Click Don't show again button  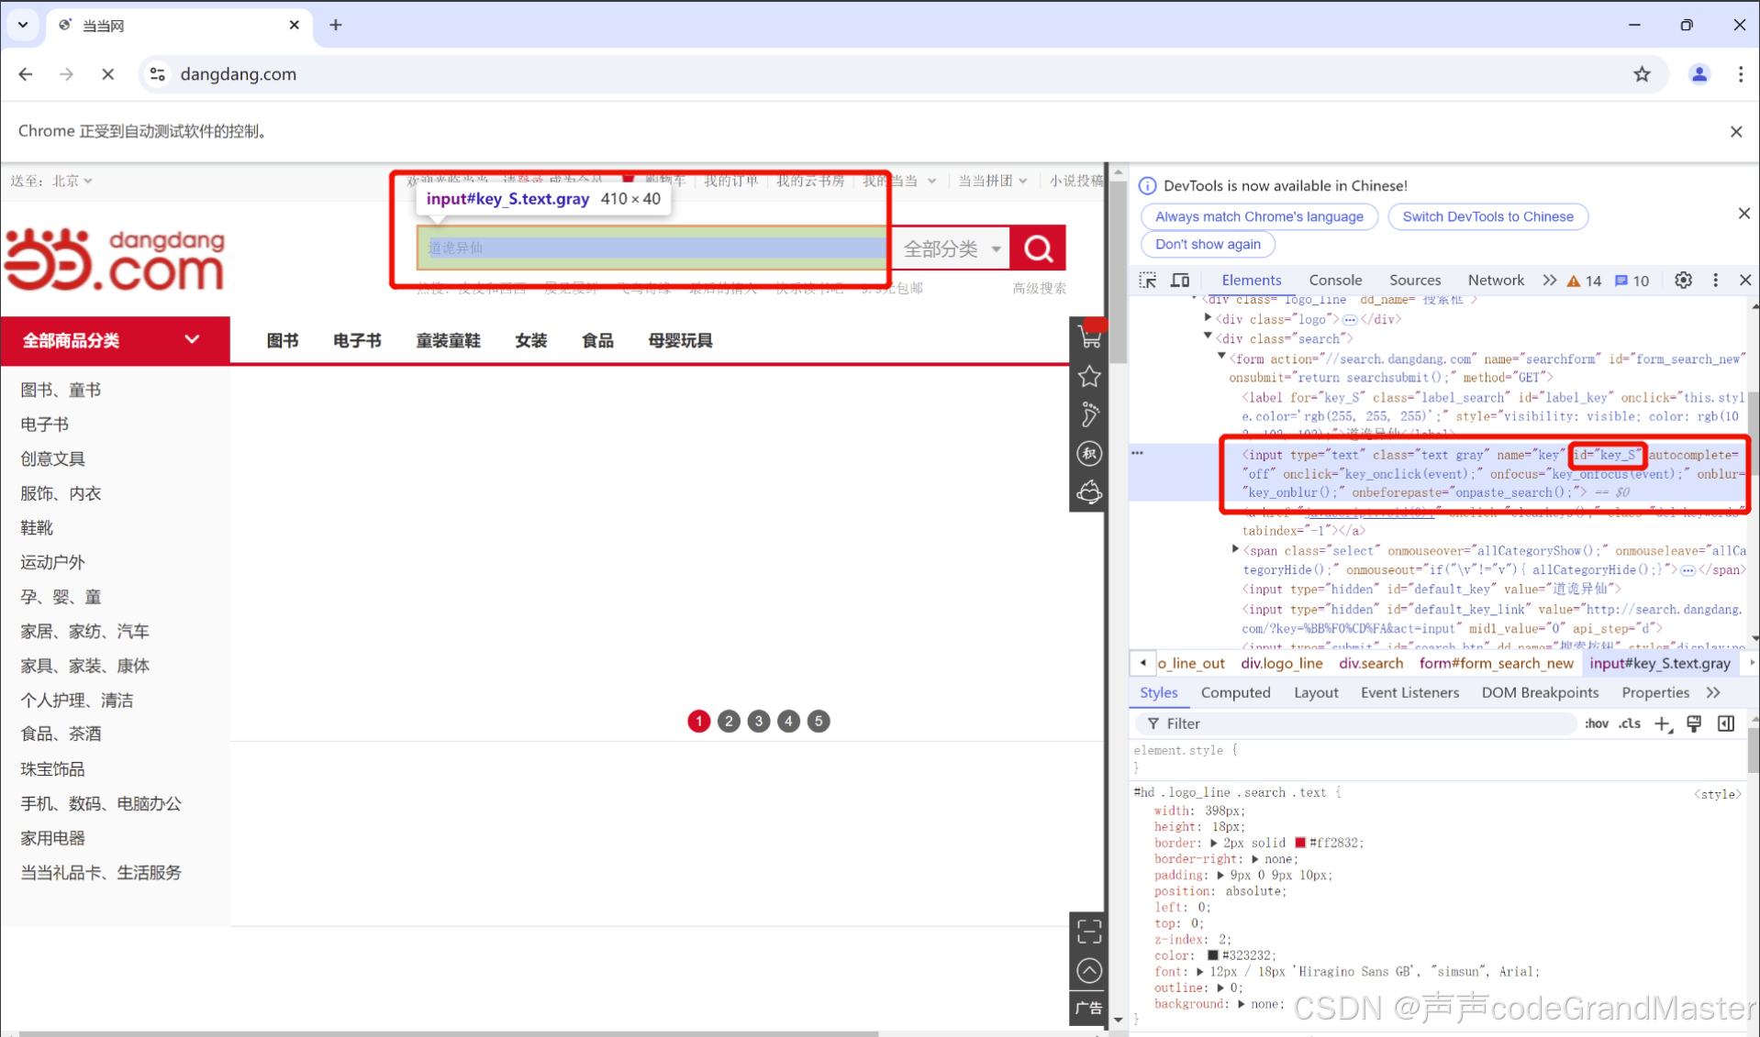pyautogui.click(x=1208, y=245)
